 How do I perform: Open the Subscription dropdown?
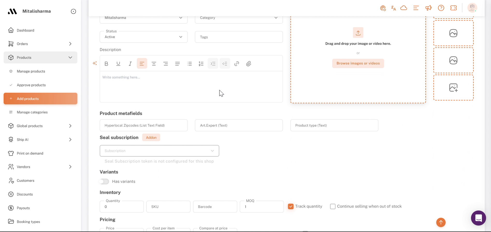[159, 151]
